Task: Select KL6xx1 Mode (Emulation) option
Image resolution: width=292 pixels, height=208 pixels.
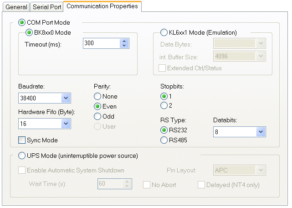Action: pos(164,32)
